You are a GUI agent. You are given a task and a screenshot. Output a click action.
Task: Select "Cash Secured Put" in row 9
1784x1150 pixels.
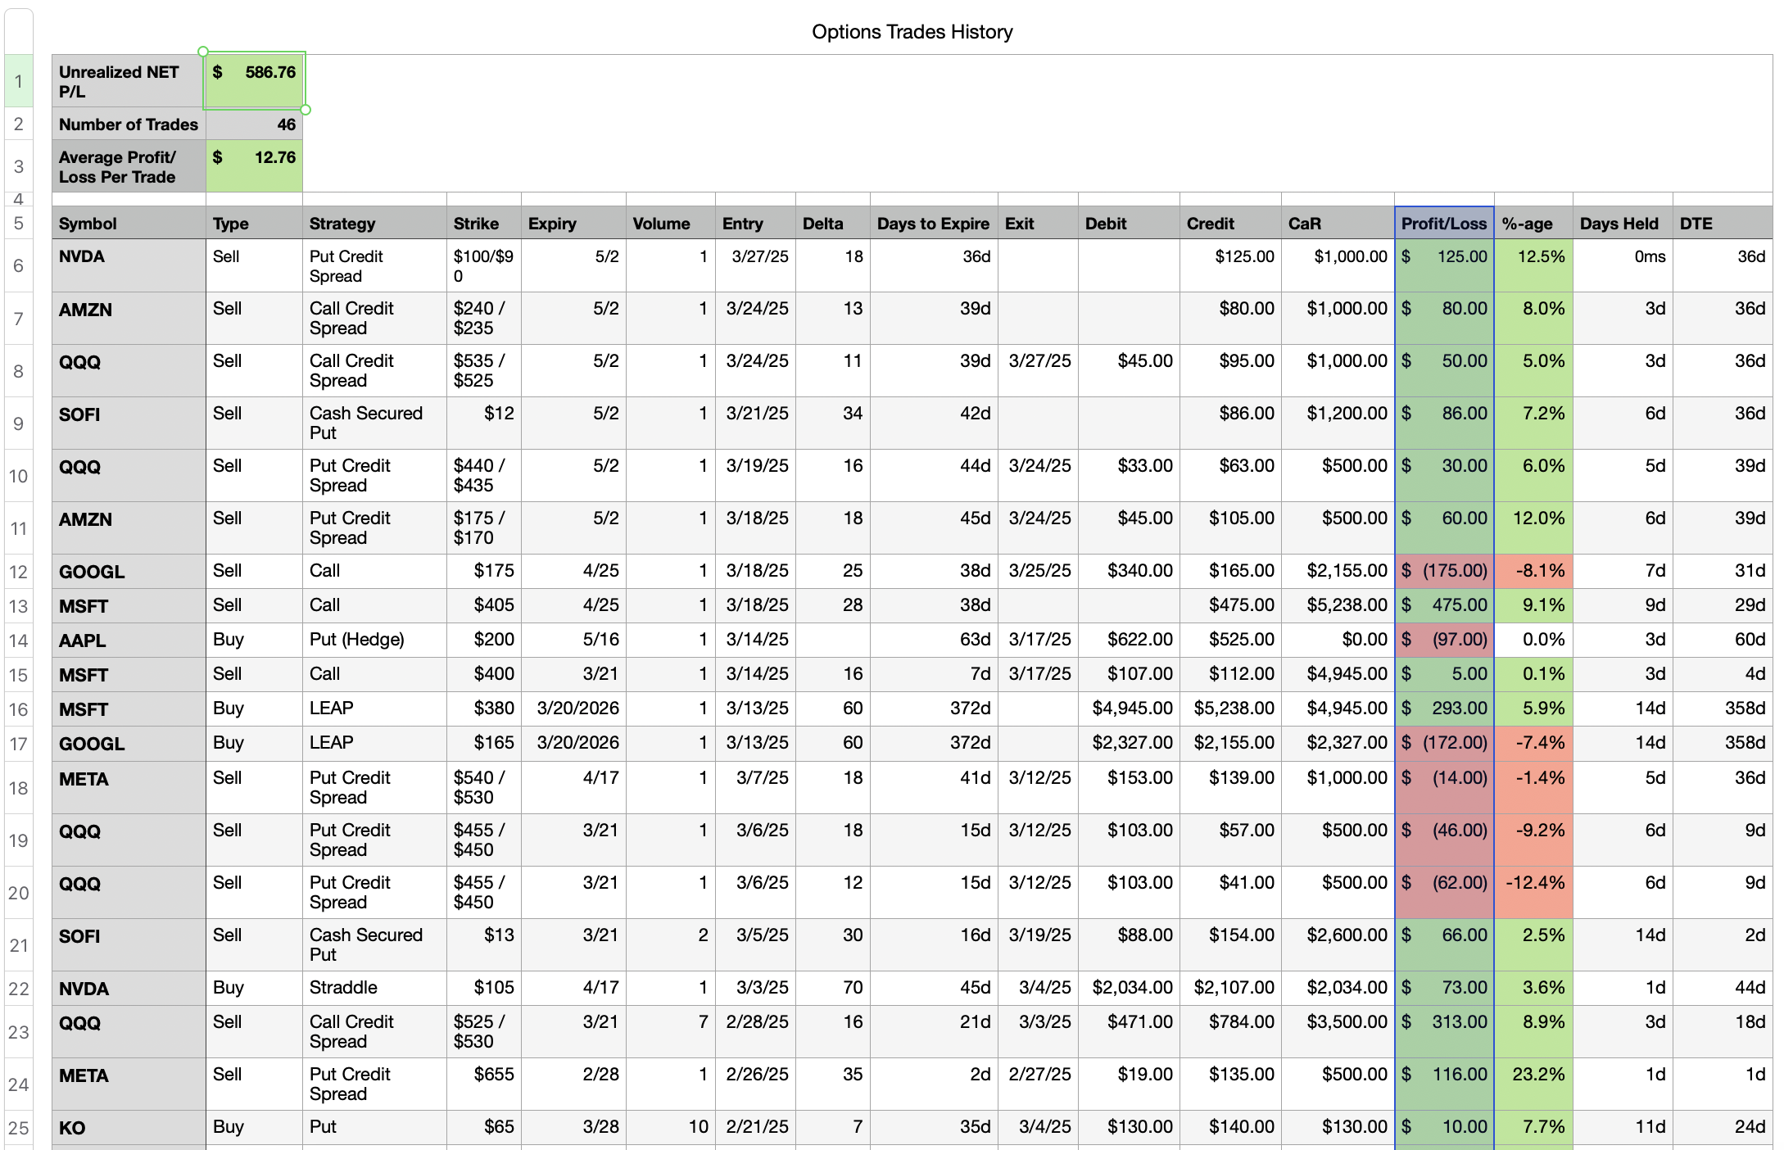pyautogui.click(x=374, y=423)
